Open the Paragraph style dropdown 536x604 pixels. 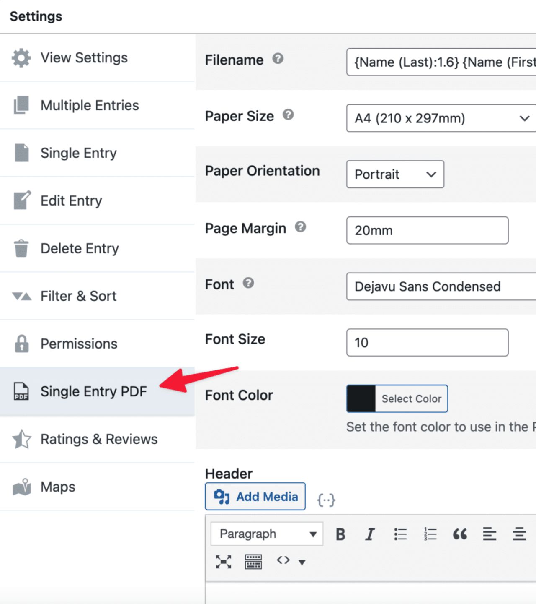coord(266,534)
